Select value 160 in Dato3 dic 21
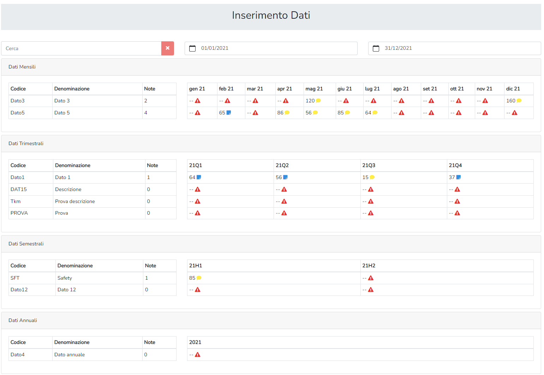Image resolution: width=544 pixels, height=375 pixels. coord(511,101)
